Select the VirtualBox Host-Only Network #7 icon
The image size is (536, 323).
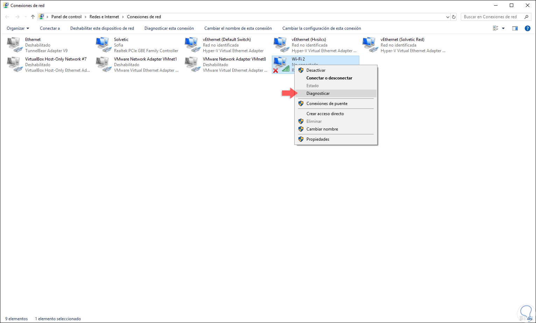click(x=15, y=65)
